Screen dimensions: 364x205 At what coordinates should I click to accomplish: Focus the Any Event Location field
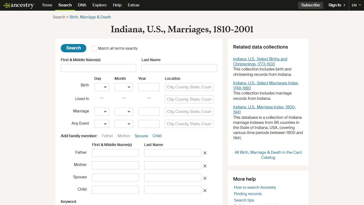click(189, 124)
